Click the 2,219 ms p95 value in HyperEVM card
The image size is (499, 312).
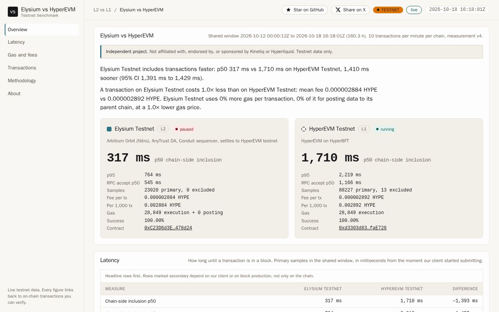tap(350, 175)
